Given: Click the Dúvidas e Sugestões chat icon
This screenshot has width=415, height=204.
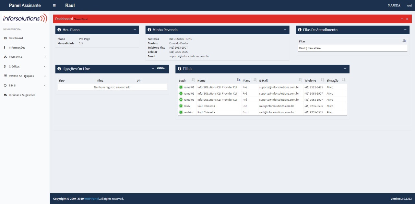Looking at the screenshot, I should [5, 95].
